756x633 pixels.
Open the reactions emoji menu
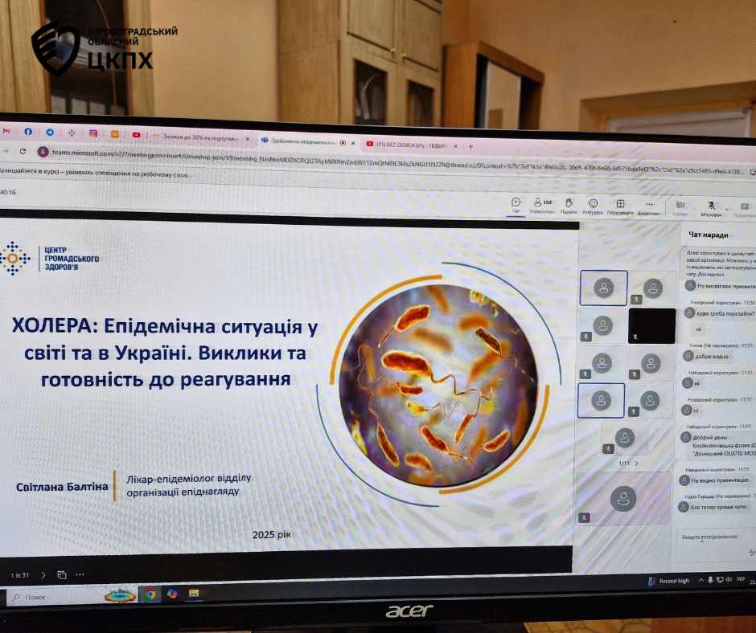(594, 206)
